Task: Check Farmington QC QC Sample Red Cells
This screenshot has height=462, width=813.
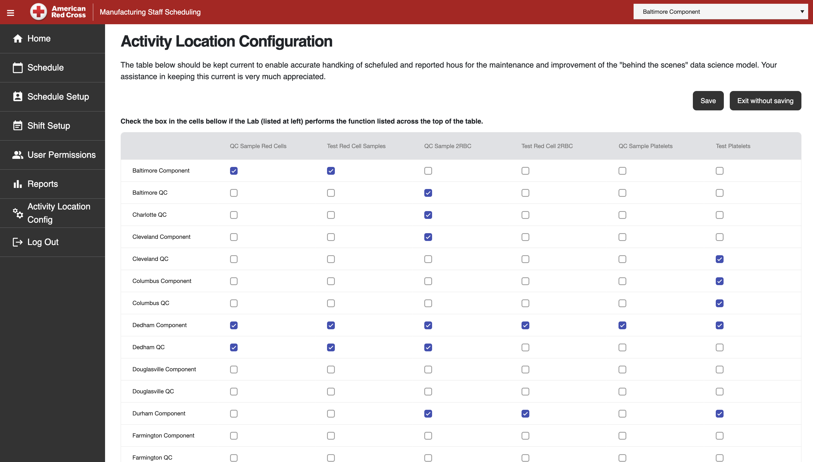Action: pos(234,458)
